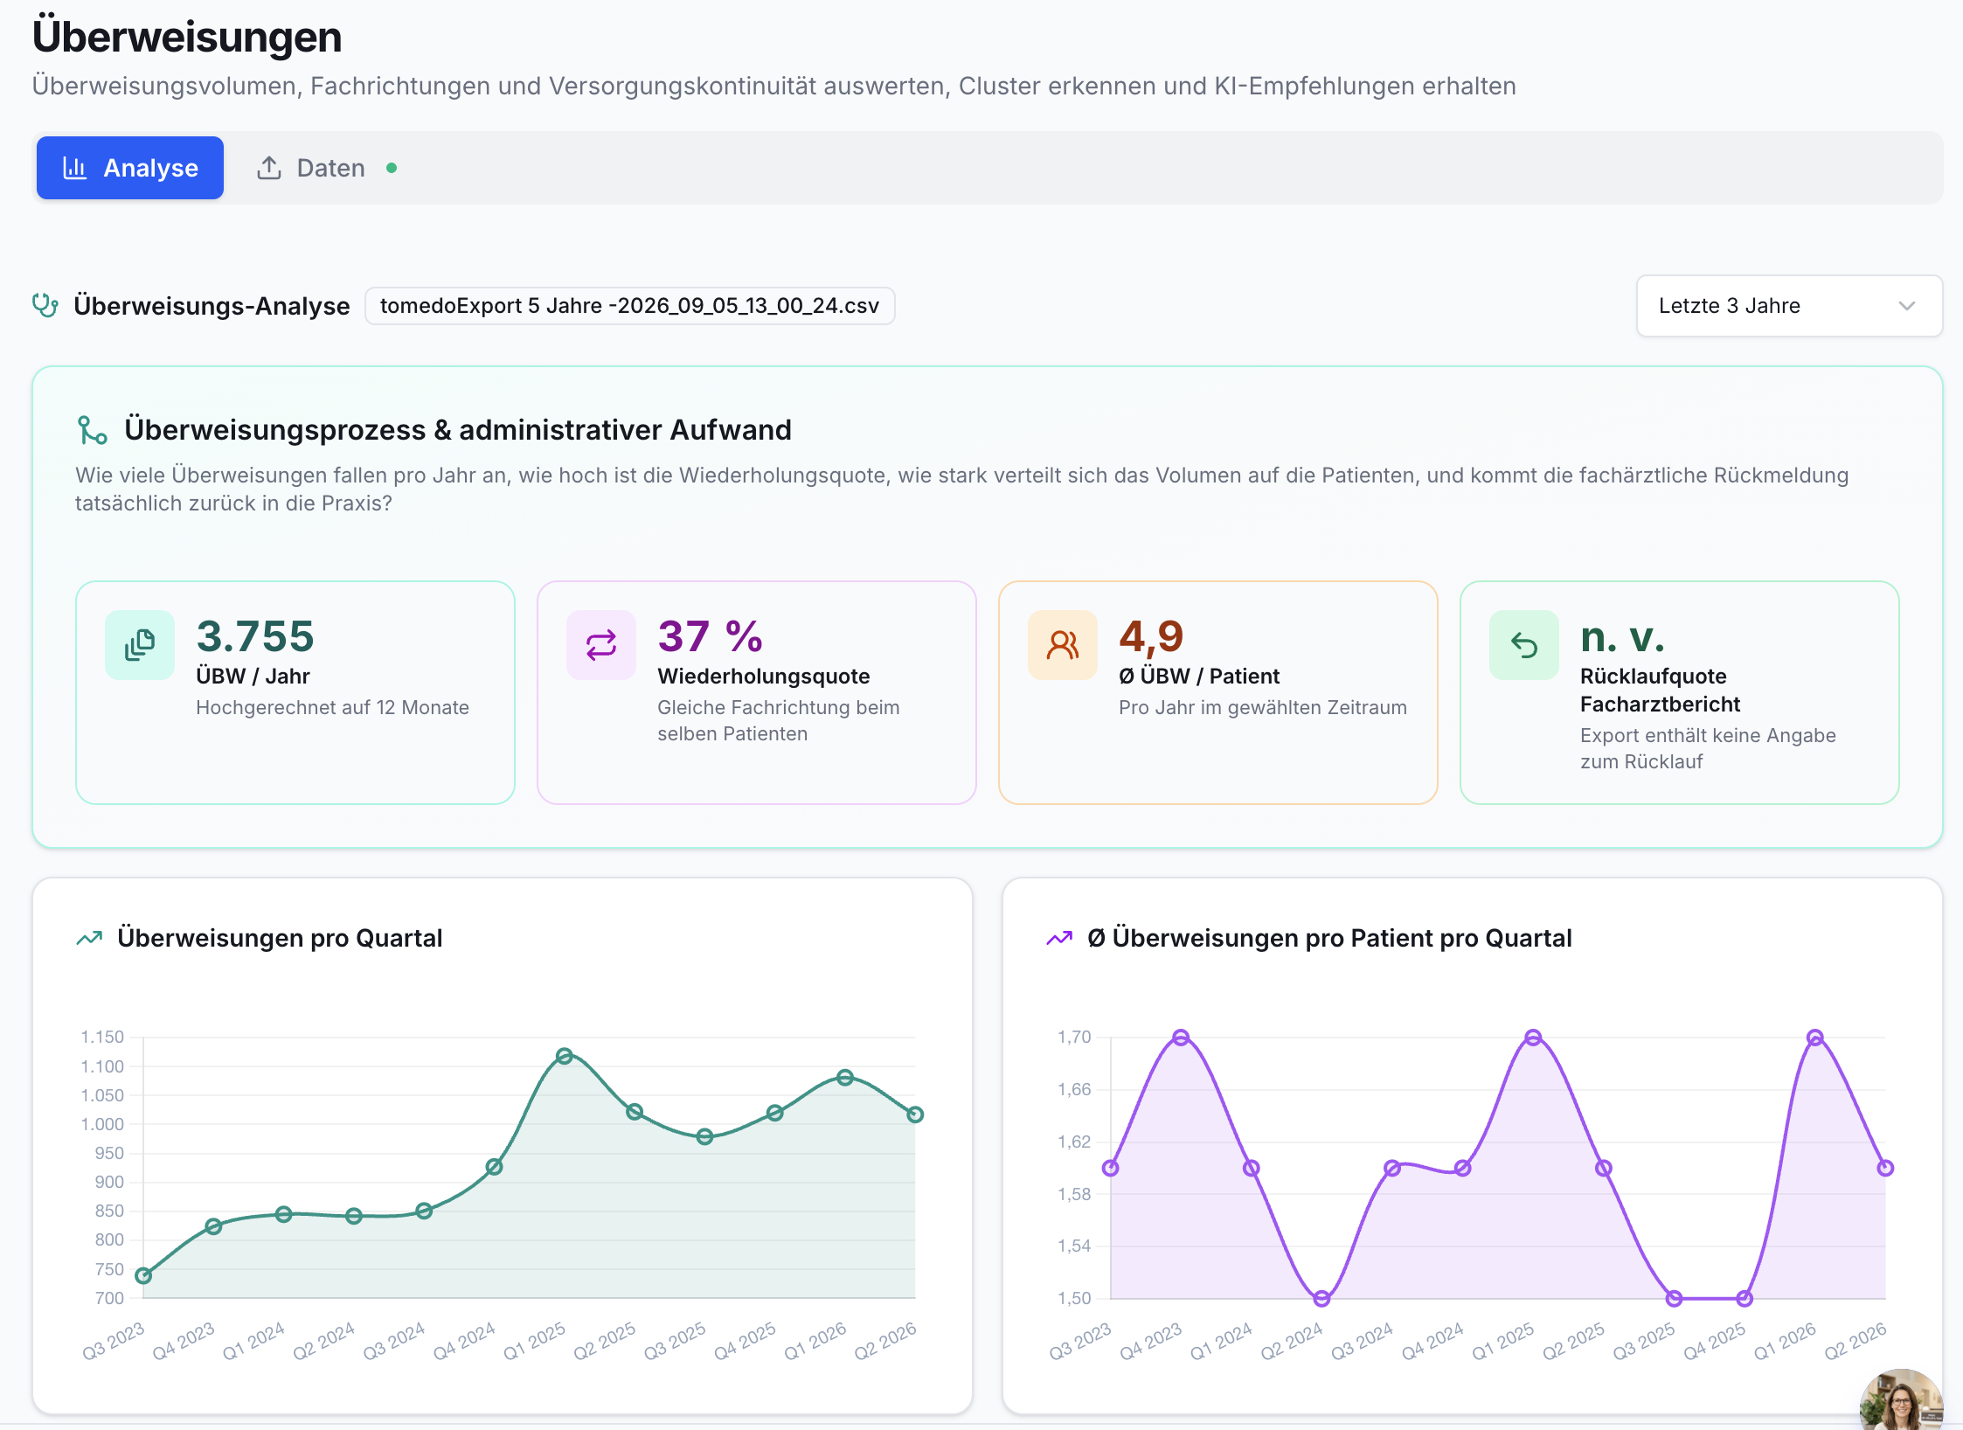
Task: Open the assistant avatar photo in the corner
Action: coord(1902,1402)
